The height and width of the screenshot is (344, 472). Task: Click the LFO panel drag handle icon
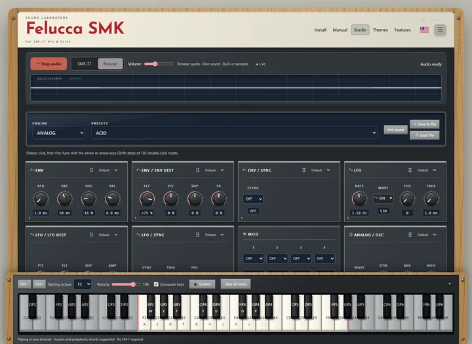point(410,170)
